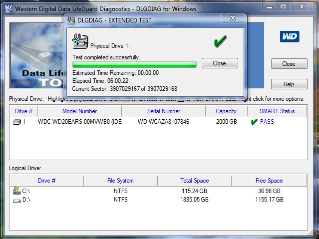Click Close button in main DLGDIAG window
Viewport: 319px width, 239px height.
click(289, 64)
